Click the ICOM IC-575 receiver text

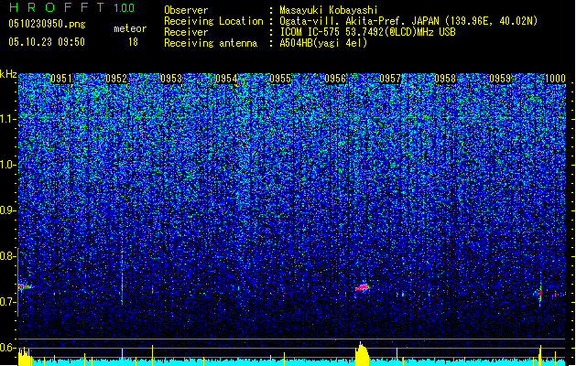[367, 32]
